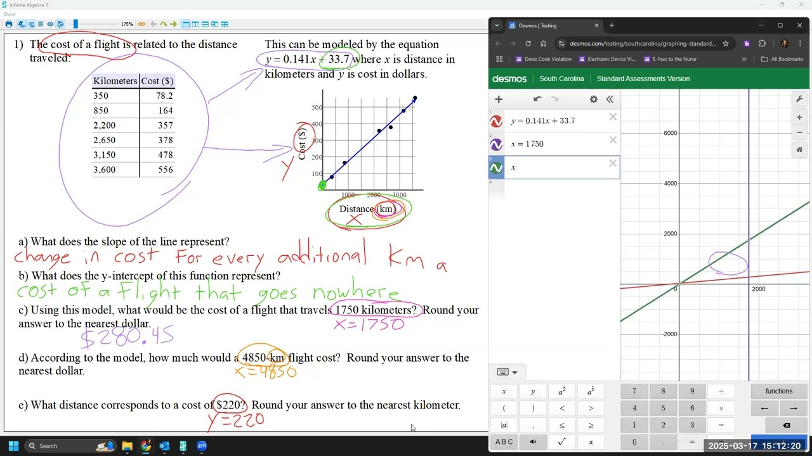Click the speaker audio key on keypad

click(x=533, y=442)
